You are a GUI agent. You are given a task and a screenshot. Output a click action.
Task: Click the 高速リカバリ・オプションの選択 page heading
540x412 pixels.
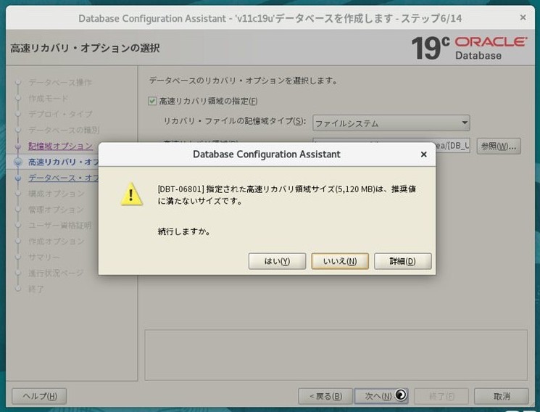tap(85, 48)
